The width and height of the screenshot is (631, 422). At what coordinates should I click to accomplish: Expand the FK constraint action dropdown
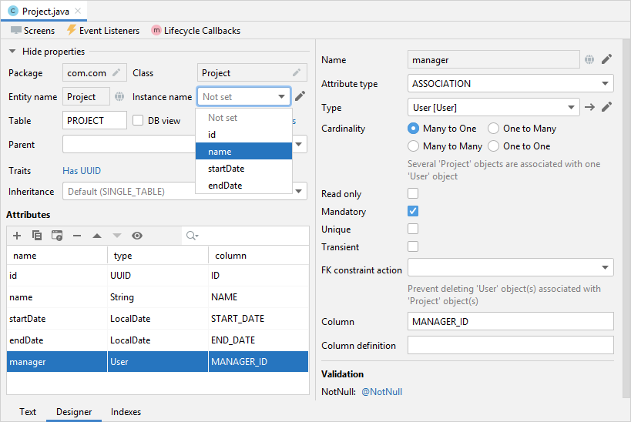510,267
